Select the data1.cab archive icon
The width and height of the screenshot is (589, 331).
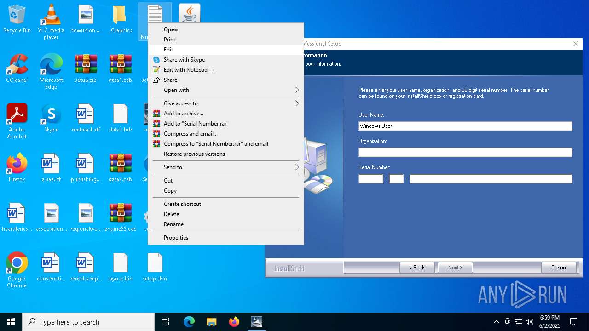click(x=120, y=68)
